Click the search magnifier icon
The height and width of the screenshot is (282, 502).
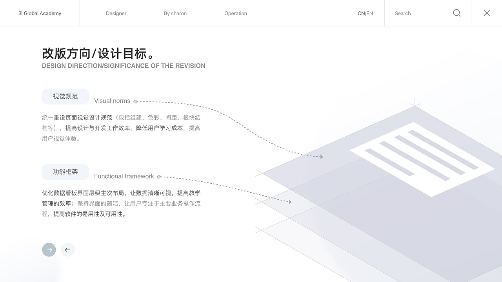tap(457, 13)
